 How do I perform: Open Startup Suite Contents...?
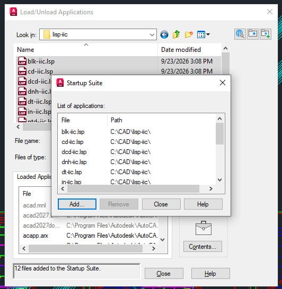(202, 247)
